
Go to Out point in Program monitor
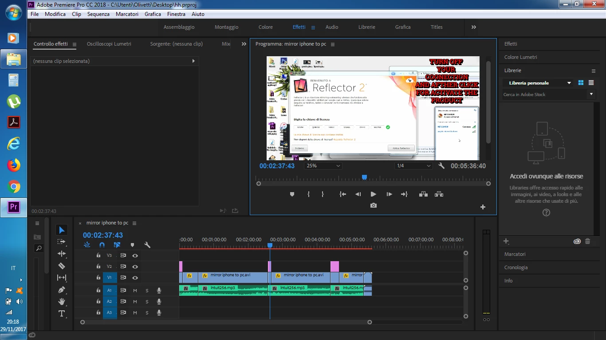pos(404,194)
